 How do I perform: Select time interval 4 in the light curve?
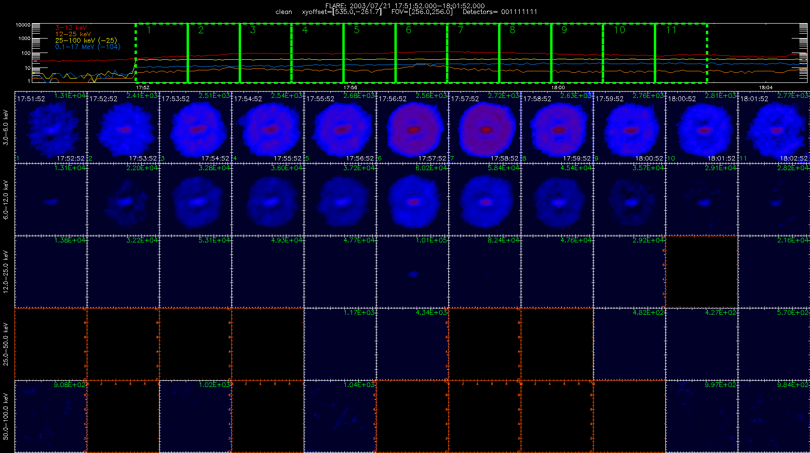317,53
